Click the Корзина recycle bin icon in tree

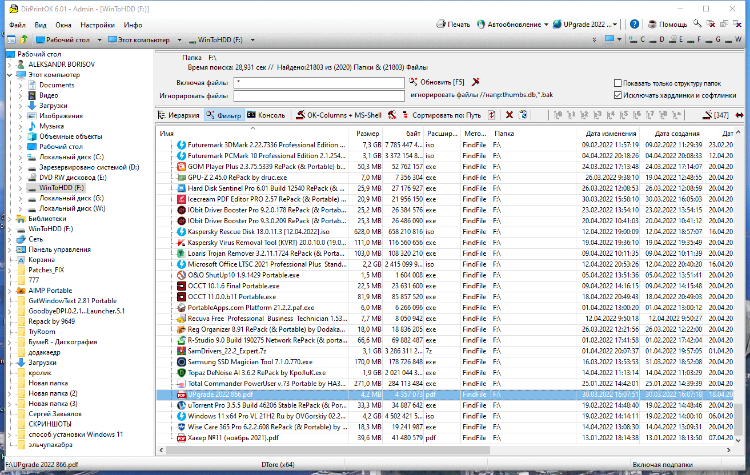(21, 260)
